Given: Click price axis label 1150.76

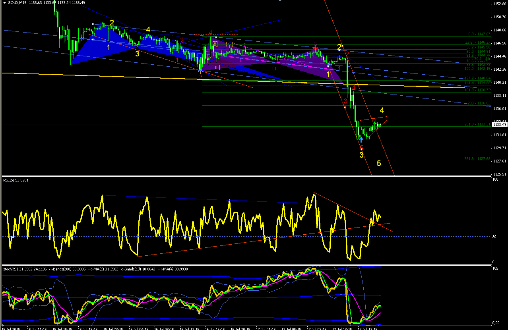Looking at the screenshot, I should pyautogui.click(x=499, y=17).
